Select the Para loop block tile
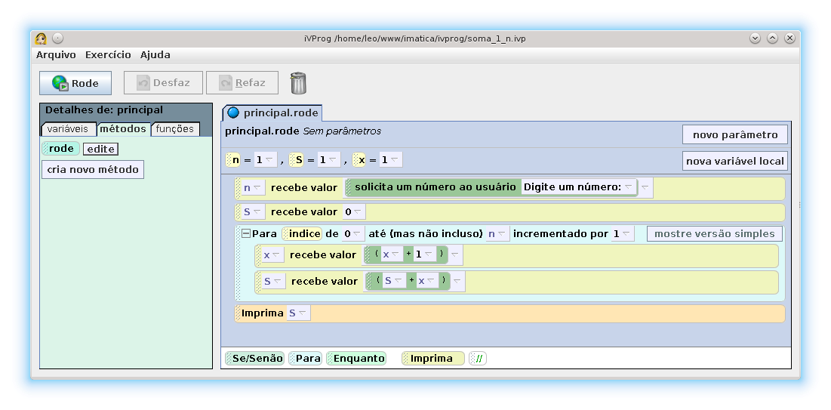The image size is (831, 410). pos(305,359)
